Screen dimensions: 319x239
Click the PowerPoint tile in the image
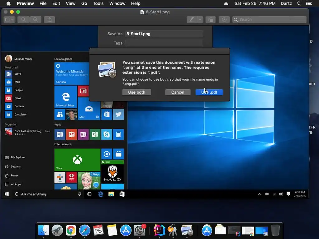coord(71,134)
